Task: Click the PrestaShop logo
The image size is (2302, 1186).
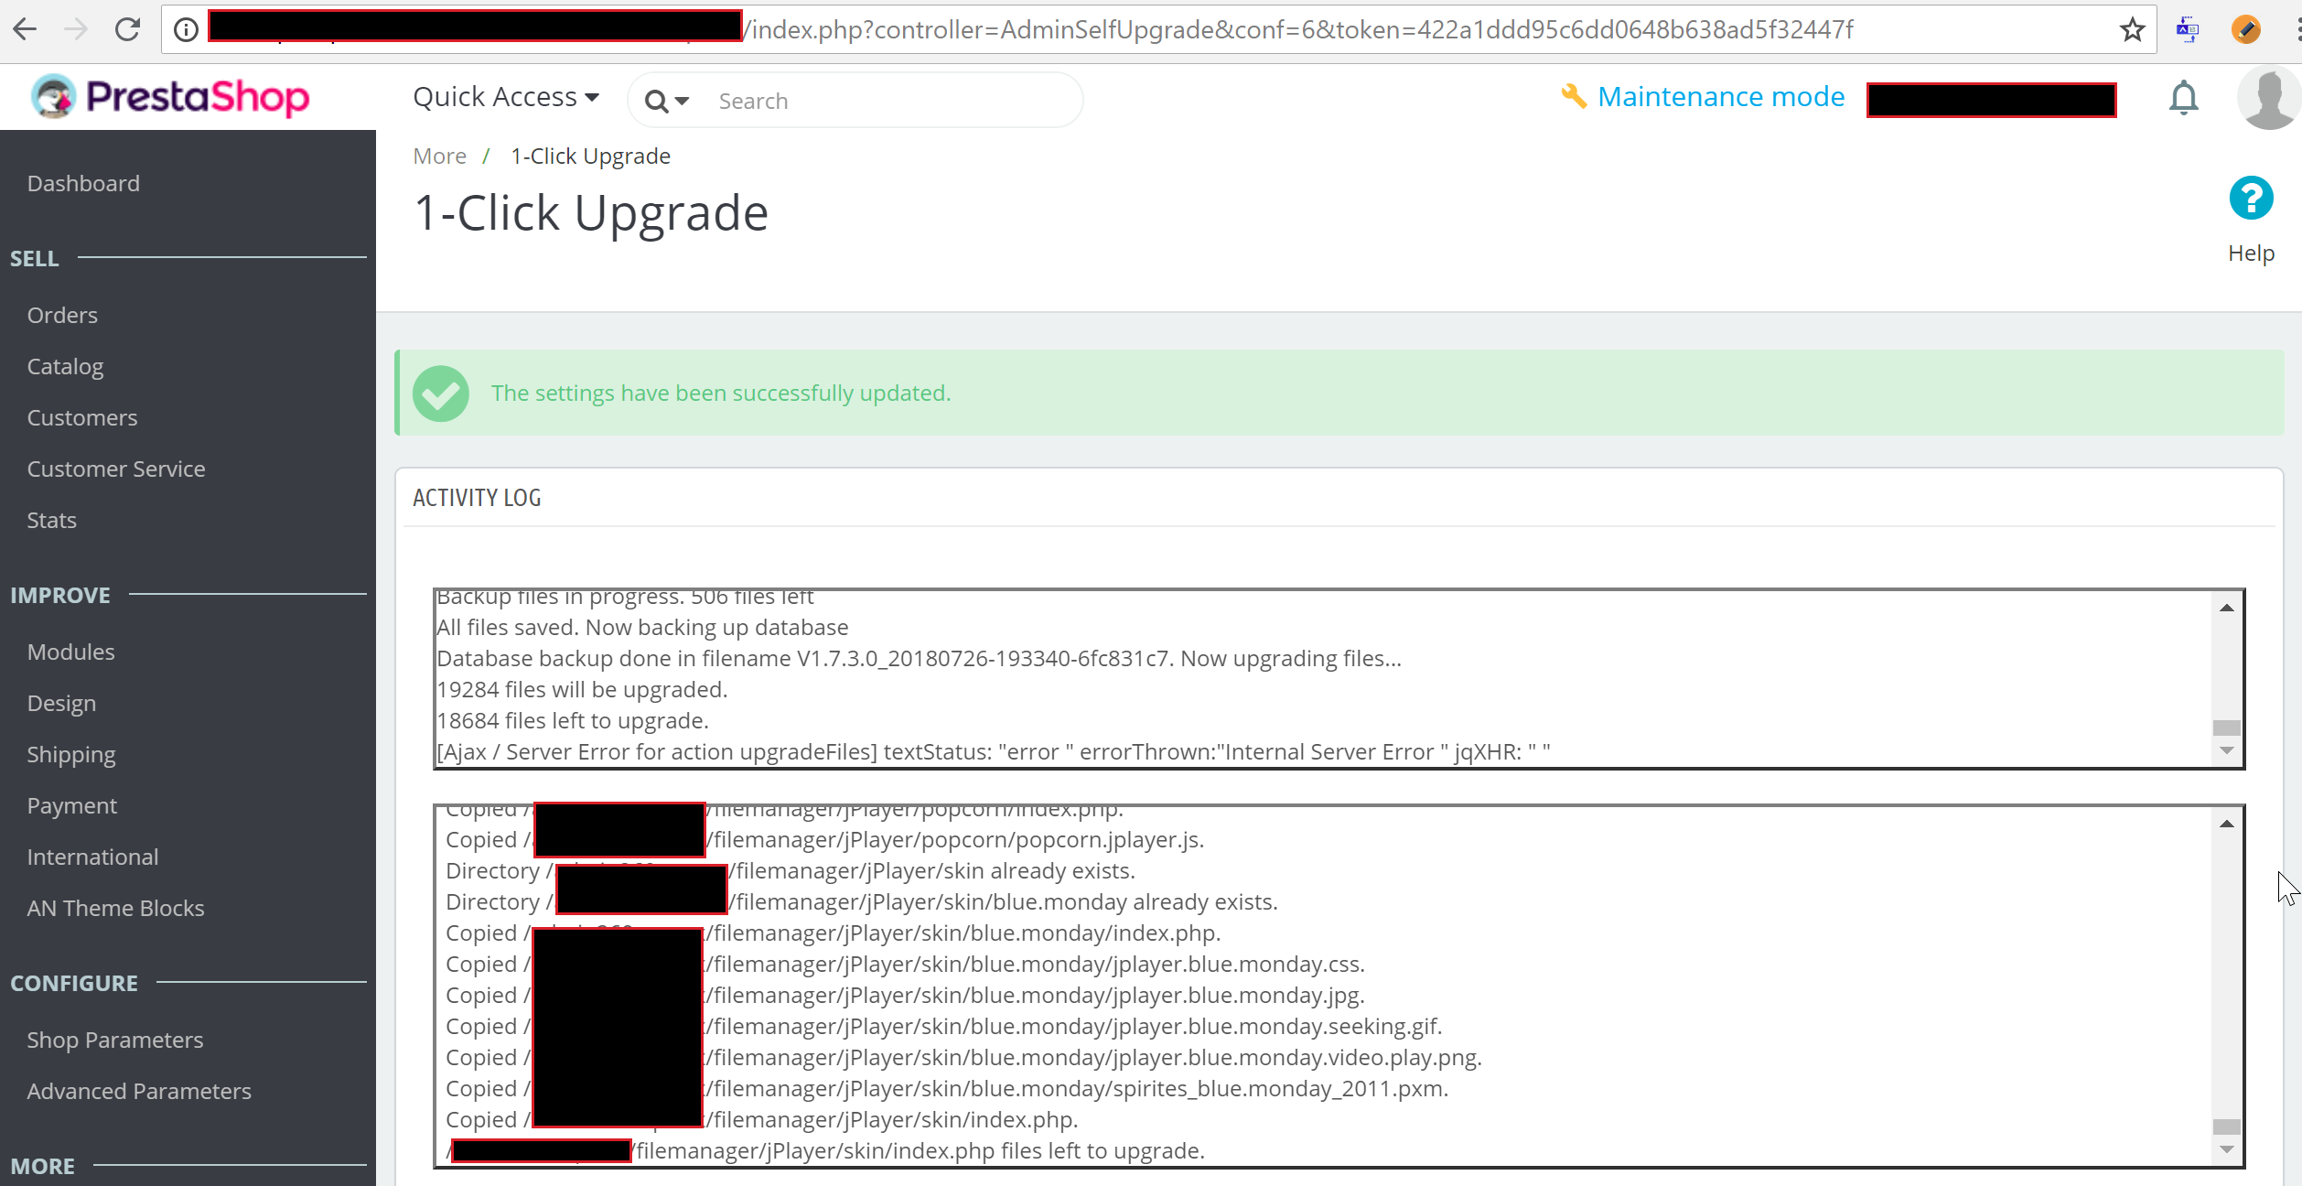Action: 171,97
